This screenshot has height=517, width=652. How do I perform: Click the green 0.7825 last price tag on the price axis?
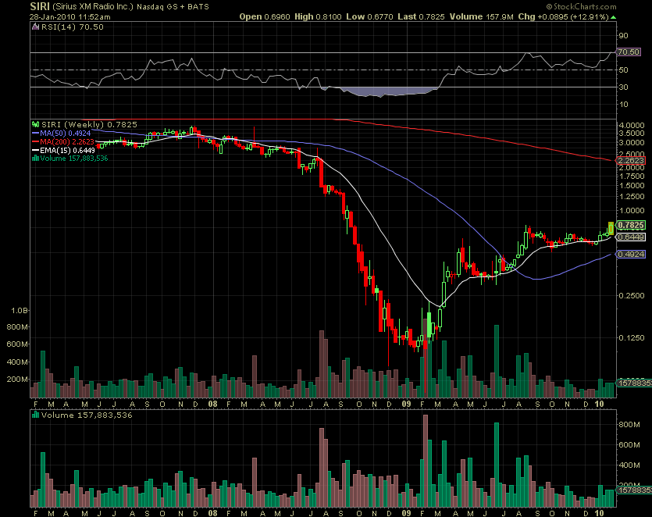click(631, 225)
